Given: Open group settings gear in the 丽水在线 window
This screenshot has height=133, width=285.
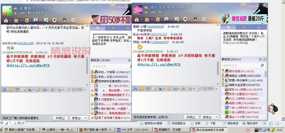Looking at the screenshot, I should click(x=204, y=19).
